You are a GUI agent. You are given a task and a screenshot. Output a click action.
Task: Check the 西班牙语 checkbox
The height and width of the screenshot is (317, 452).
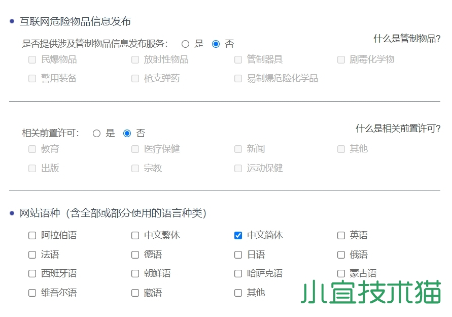pyautogui.click(x=32, y=273)
